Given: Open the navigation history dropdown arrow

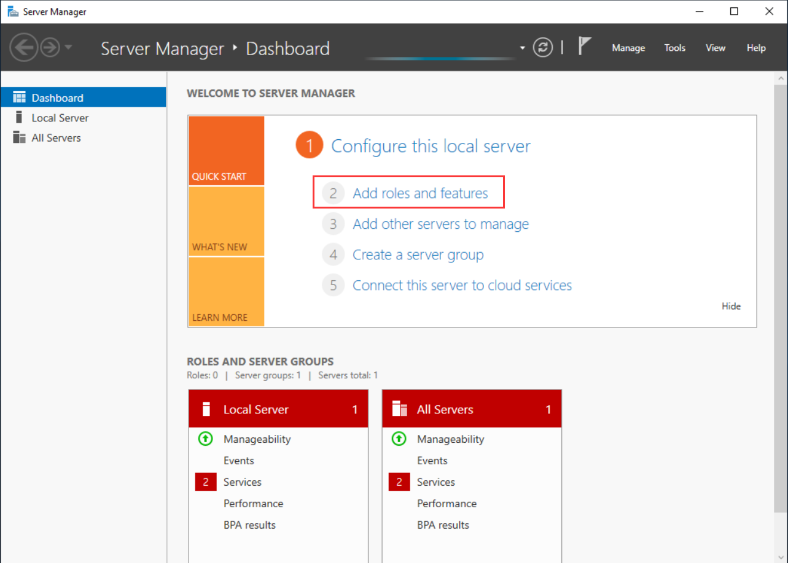Looking at the screenshot, I should click(68, 48).
